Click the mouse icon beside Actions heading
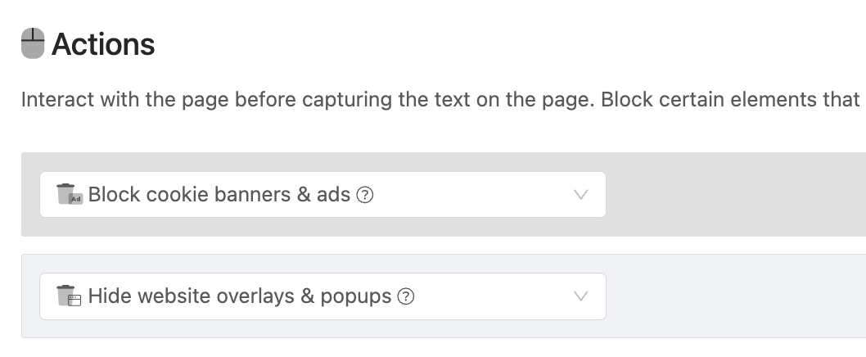 coord(33,43)
